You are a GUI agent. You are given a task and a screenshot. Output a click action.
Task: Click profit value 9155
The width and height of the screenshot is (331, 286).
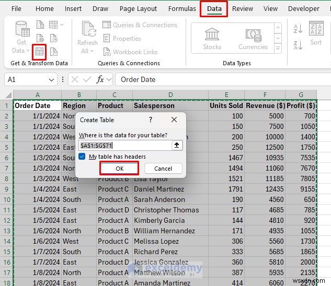click(301, 189)
